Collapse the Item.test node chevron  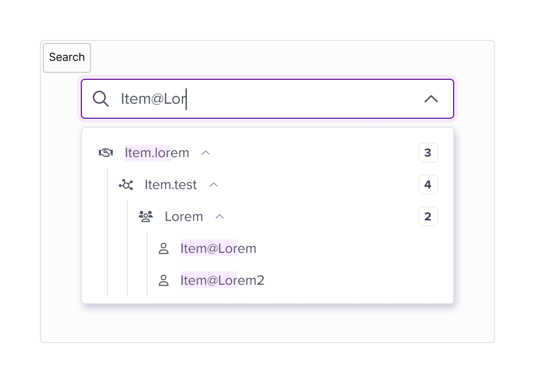click(x=214, y=185)
